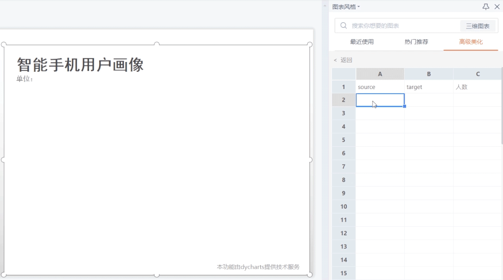Select the 人数 header cell
The width and height of the screenshot is (503, 280).
click(477, 87)
